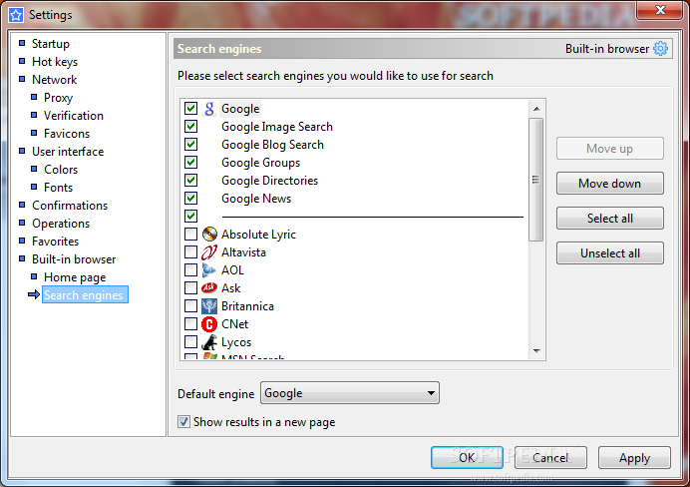
Task: Select the Britannica list entry
Action: click(247, 306)
